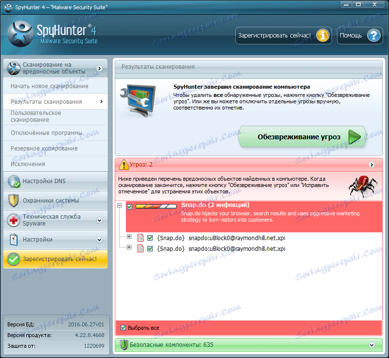Screen dimensions: 389x358
Task: Click the 'Результаты сканирования' panel heading
Action: [x=158, y=67]
